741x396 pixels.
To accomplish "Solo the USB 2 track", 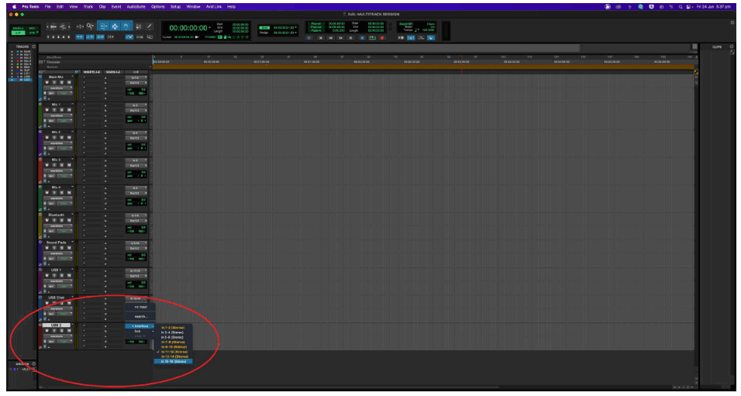I will coord(61,330).
